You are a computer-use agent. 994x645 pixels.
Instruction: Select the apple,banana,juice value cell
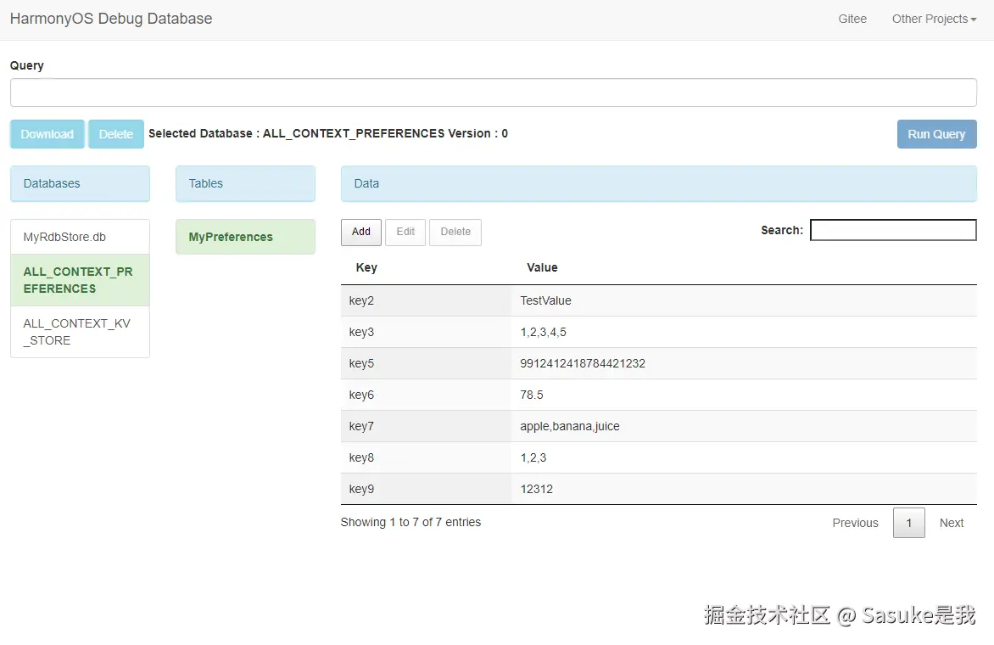[745, 426]
